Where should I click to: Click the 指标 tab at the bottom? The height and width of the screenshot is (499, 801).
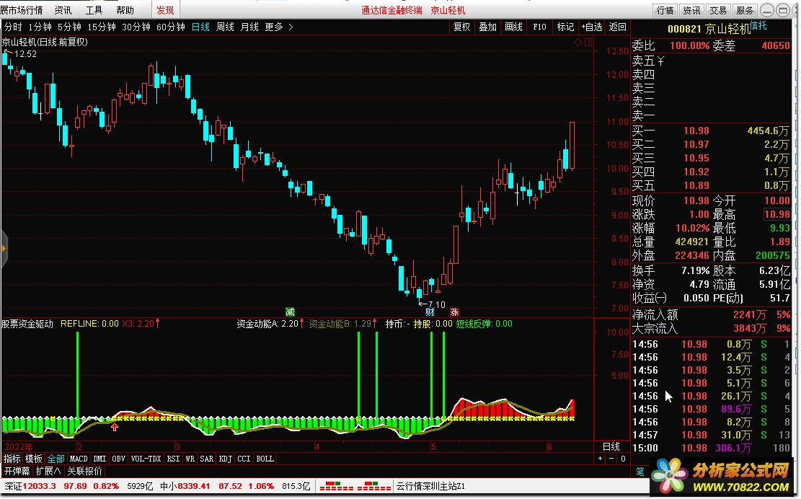12,459
